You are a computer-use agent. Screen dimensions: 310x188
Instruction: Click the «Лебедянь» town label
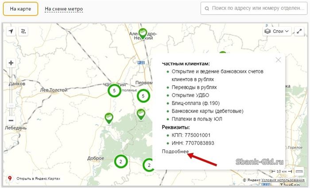(x=15, y=128)
